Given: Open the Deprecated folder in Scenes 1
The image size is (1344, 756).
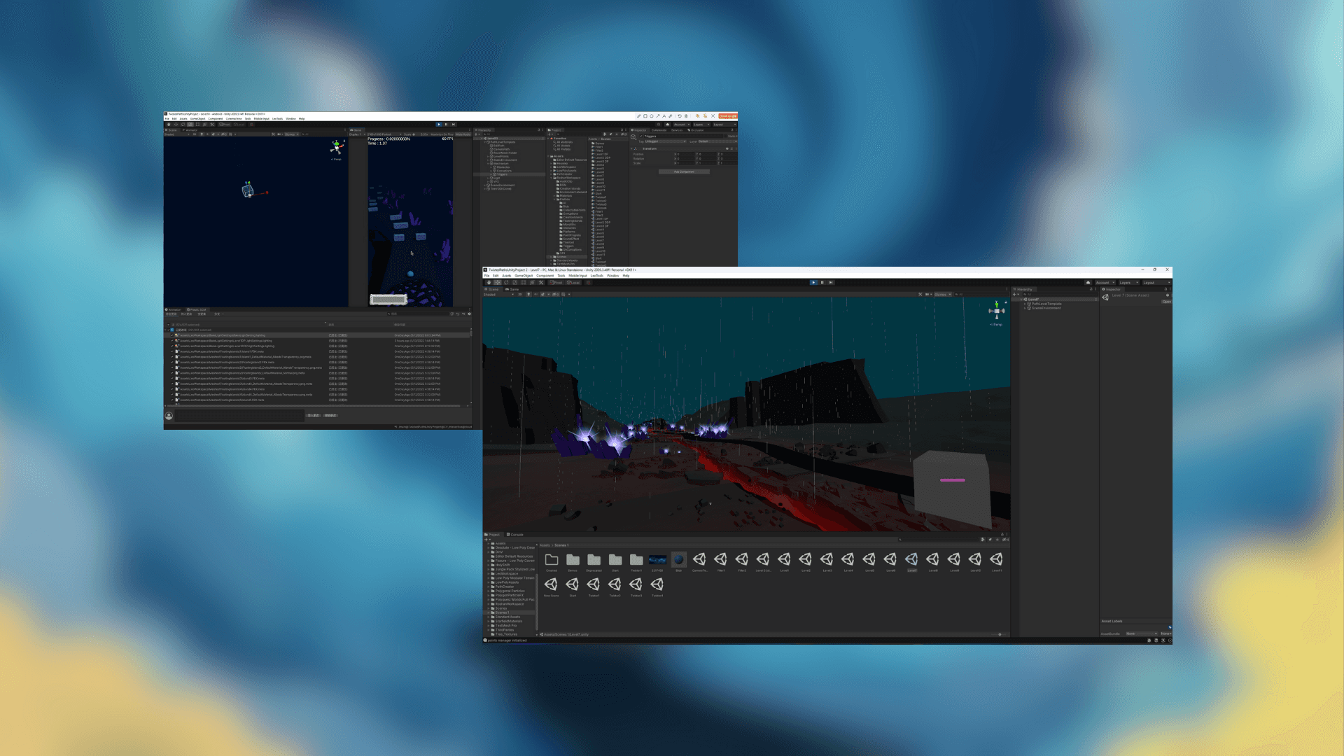Looking at the screenshot, I should pos(594,560).
